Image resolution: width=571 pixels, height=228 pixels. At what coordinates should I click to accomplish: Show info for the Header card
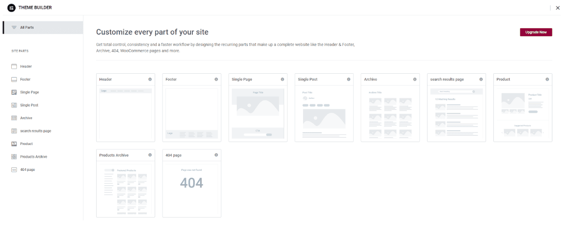(150, 80)
